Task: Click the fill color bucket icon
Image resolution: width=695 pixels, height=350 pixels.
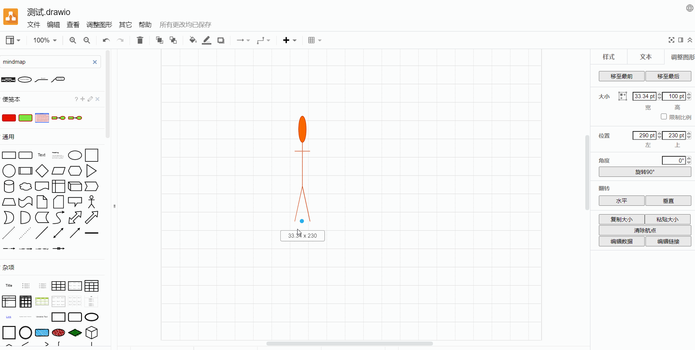Action: 193,40
